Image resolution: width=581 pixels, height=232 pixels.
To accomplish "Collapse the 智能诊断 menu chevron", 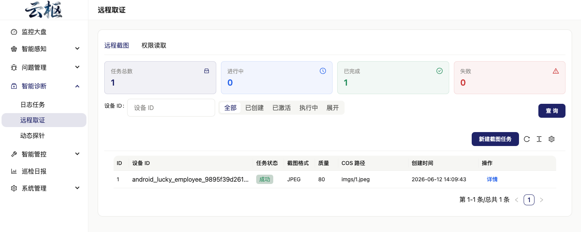I will [78, 86].
